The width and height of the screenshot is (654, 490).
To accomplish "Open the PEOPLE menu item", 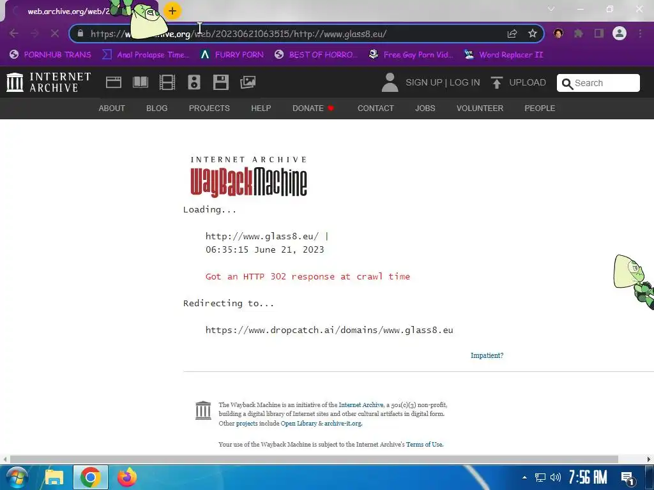I will click(x=540, y=108).
